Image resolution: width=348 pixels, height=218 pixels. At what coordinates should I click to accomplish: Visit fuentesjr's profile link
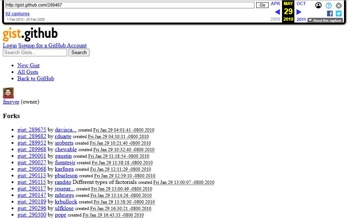click(x=65, y=163)
